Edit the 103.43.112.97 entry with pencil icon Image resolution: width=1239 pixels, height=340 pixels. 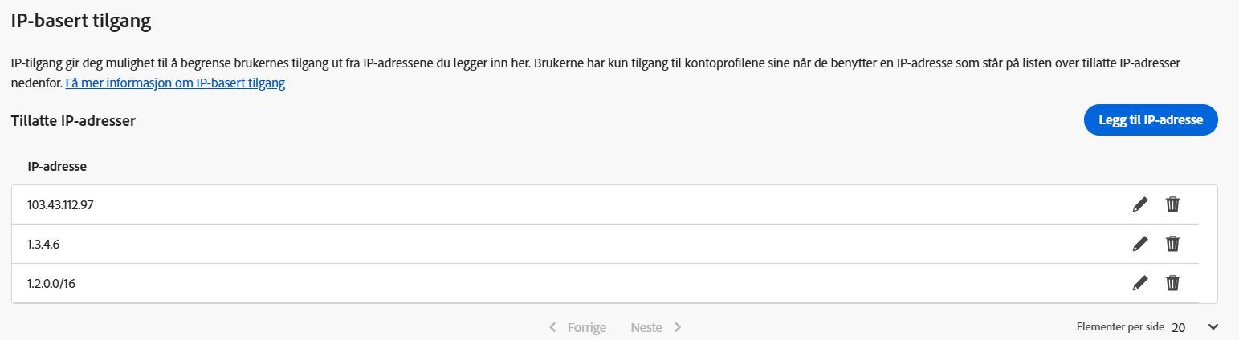coord(1140,204)
